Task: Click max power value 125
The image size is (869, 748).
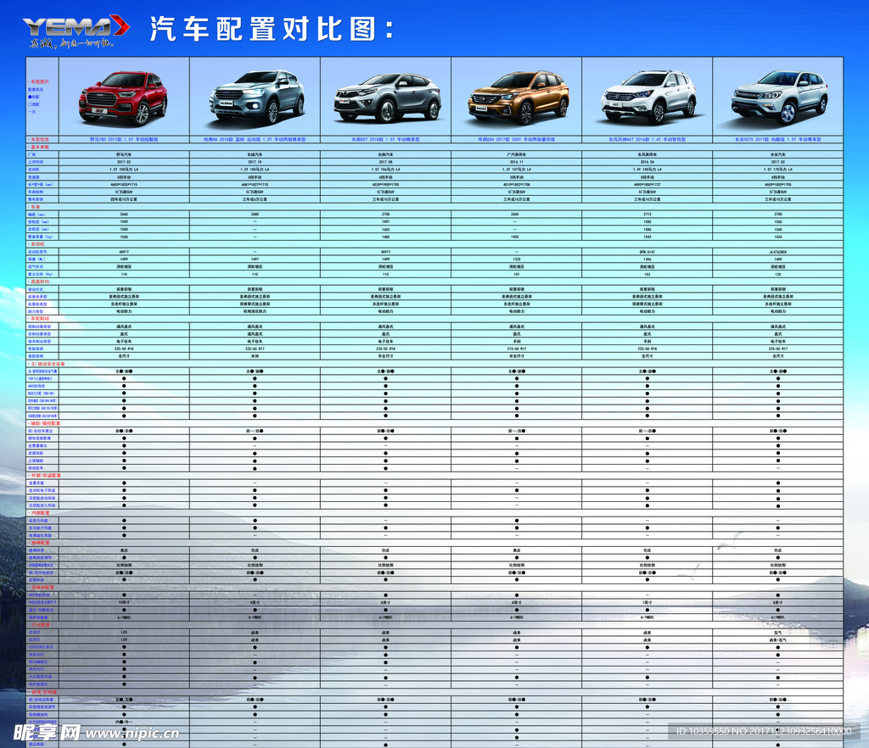Action: point(778,274)
